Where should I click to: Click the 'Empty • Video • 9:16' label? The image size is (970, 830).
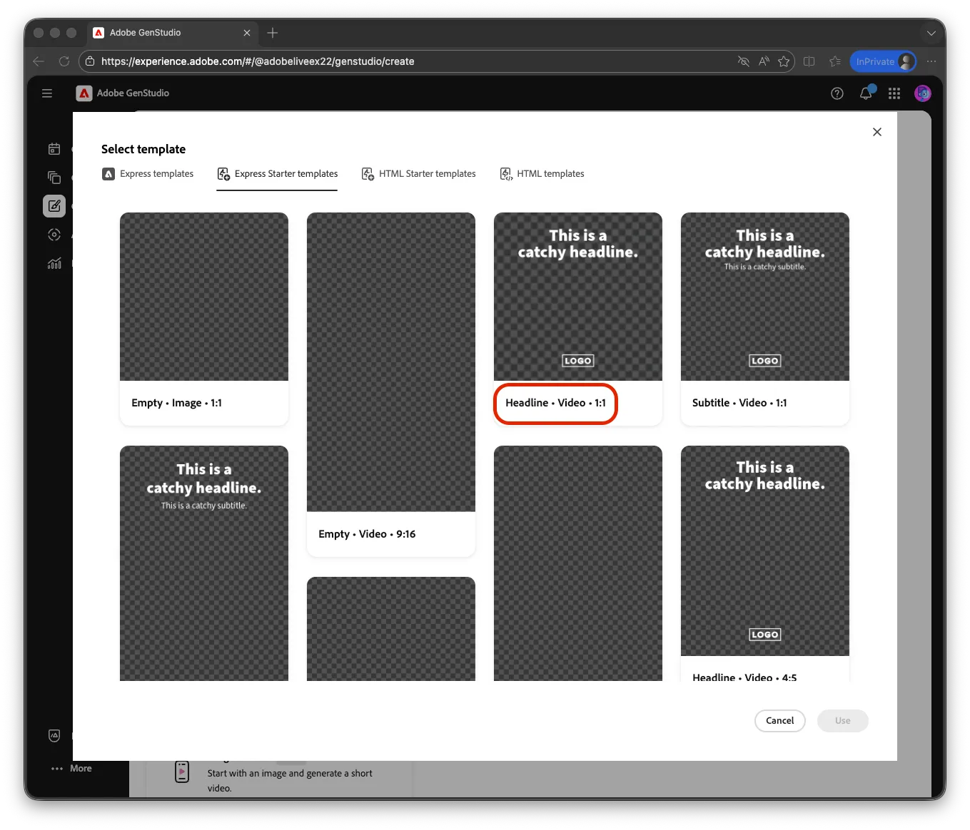tap(367, 534)
